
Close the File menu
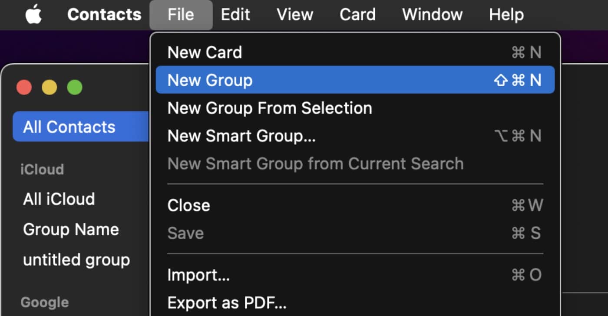pyautogui.click(x=181, y=15)
